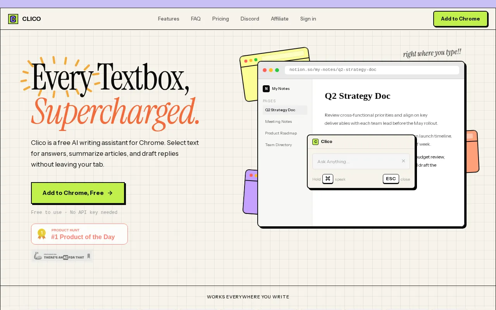Open the Pricing menu item
The image size is (496, 310).
220,19
